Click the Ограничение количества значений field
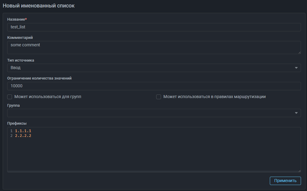 pos(154,86)
